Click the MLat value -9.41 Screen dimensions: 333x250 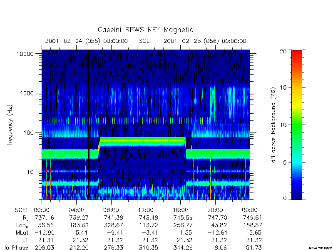click(115, 233)
